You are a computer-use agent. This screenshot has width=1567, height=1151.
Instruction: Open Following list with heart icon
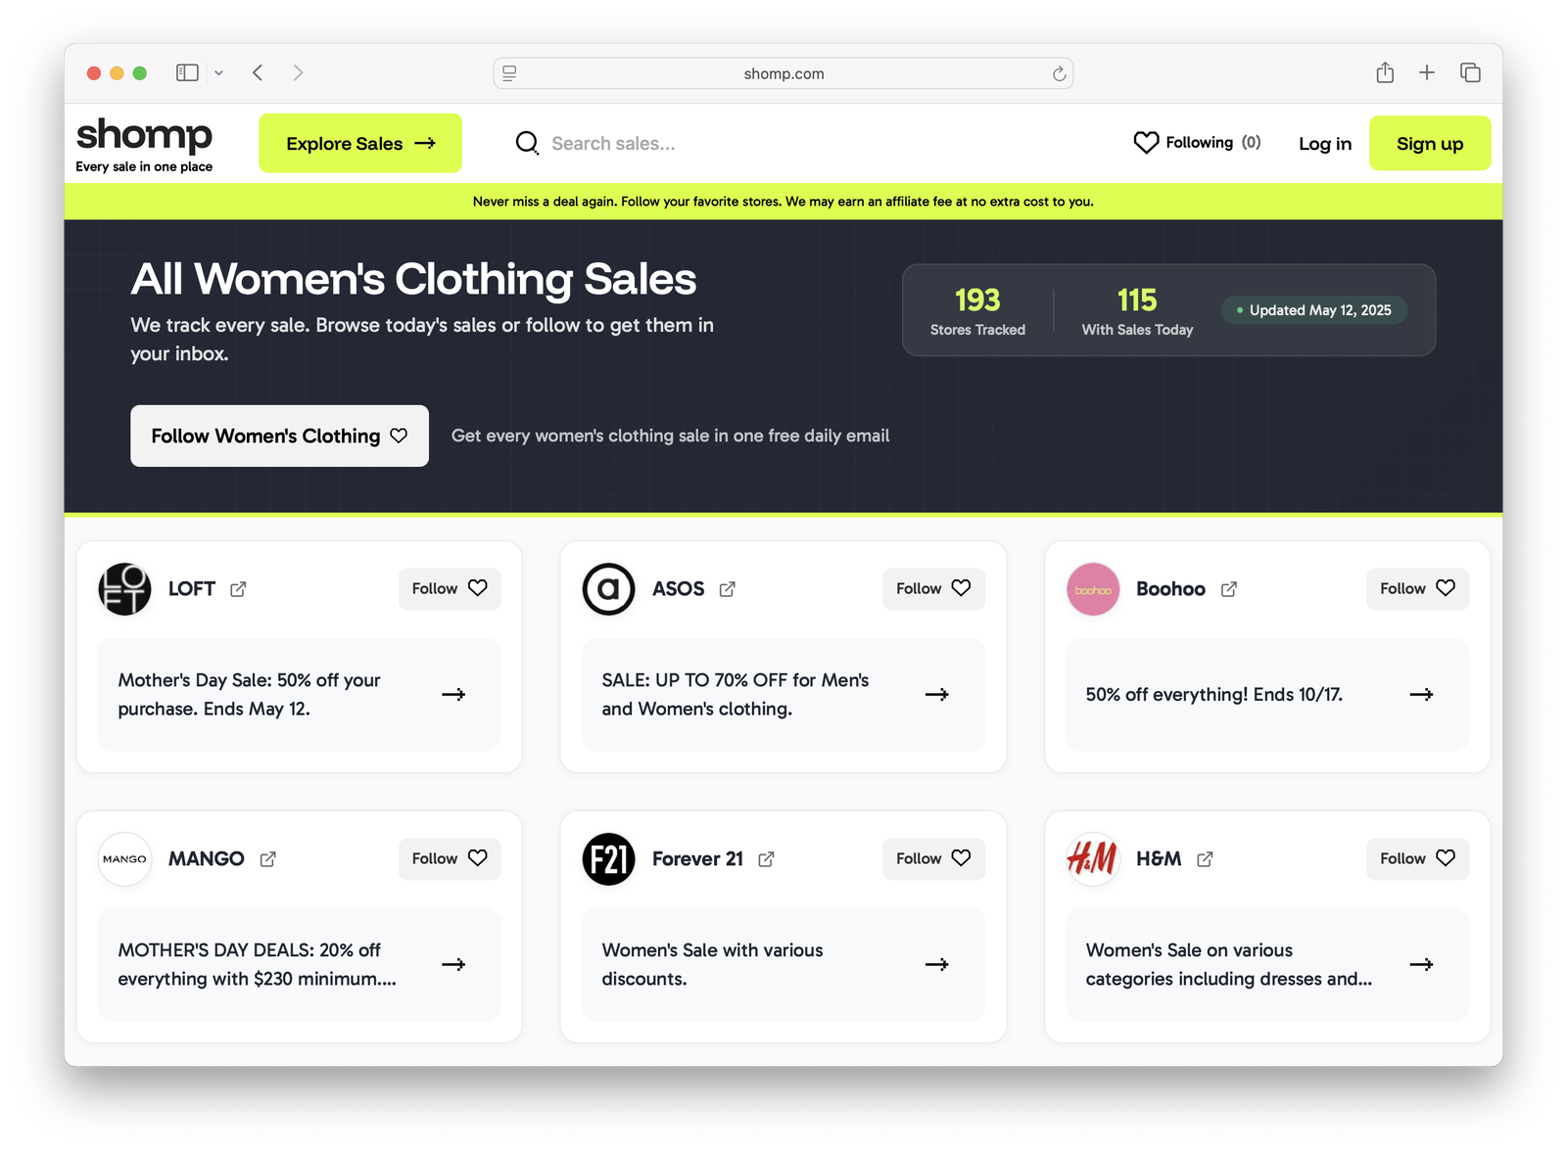click(1197, 143)
